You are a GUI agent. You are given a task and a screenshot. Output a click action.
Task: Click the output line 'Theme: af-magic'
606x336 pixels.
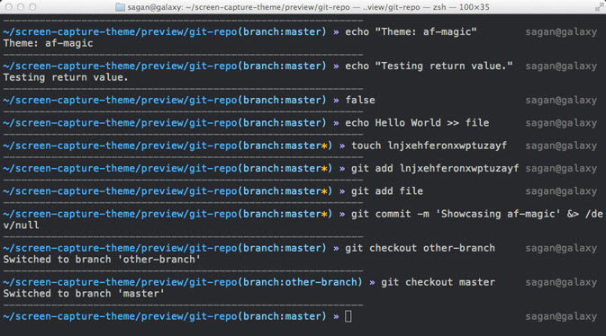[x=48, y=43]
